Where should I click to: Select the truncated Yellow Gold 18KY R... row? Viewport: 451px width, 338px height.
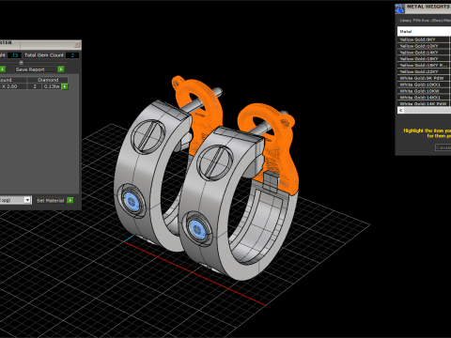(x=424, y=65)
